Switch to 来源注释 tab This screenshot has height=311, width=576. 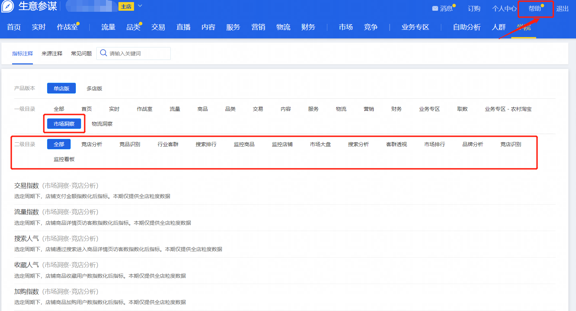point(52,53)
